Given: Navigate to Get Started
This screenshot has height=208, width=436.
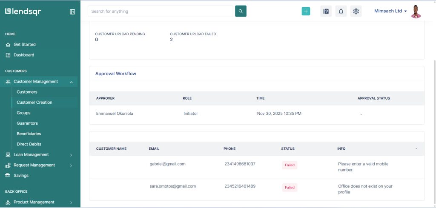Looking at the screenshot, I should [x=24, y=44].
